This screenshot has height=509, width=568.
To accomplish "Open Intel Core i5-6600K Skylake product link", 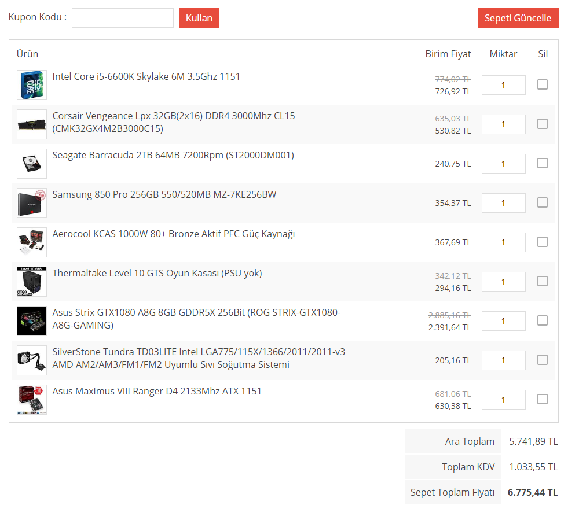I will point(146,77).
